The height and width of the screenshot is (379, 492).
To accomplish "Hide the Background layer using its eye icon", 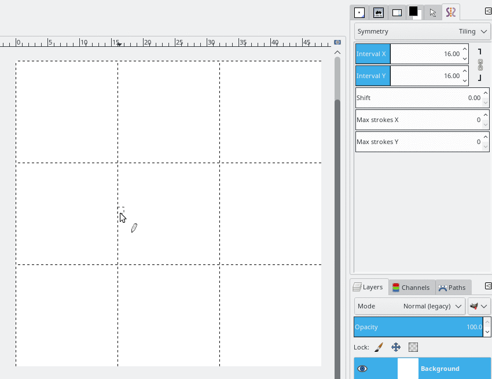I will pos(362,369).
